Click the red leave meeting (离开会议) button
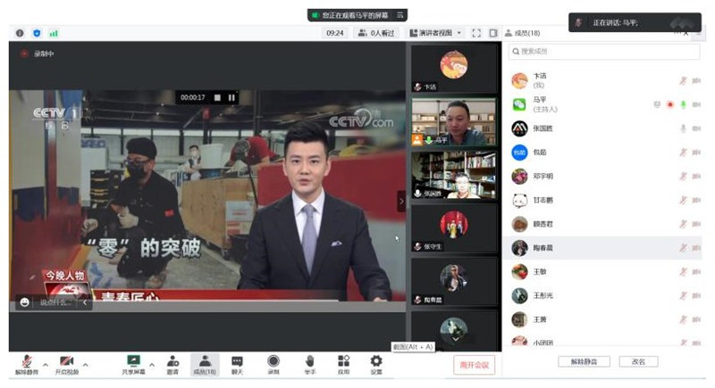Image resolution: width=715 pixels, height=388 pixels. [475, 365]
